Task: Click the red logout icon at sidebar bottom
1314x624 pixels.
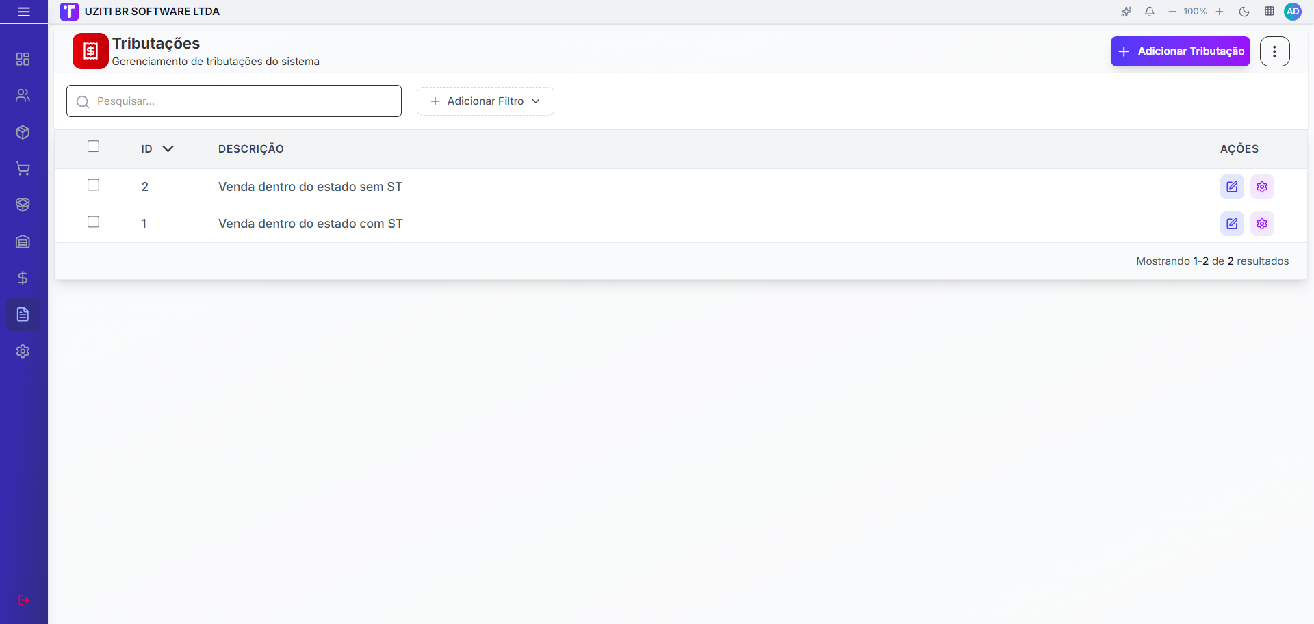Action: point(24,600)
